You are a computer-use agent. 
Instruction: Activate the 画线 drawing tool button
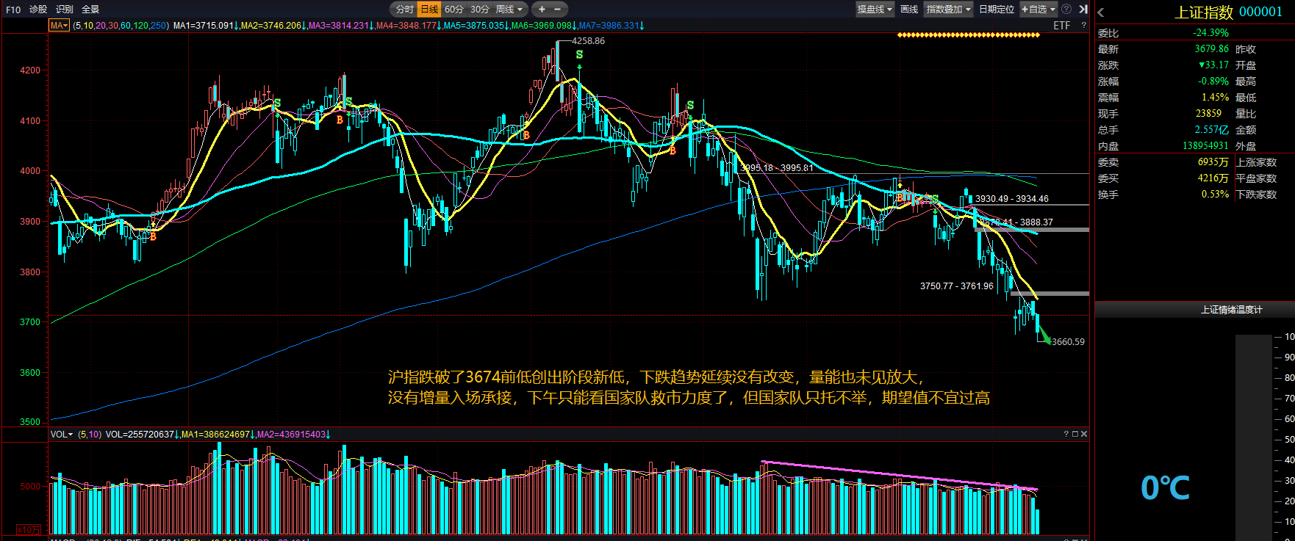[909, 9]
